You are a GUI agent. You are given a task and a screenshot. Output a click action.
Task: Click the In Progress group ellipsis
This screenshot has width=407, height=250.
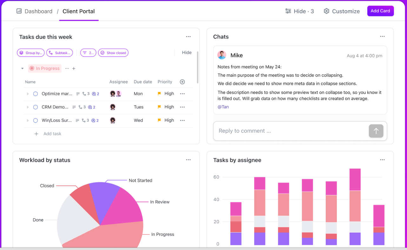tap(67, 68)
